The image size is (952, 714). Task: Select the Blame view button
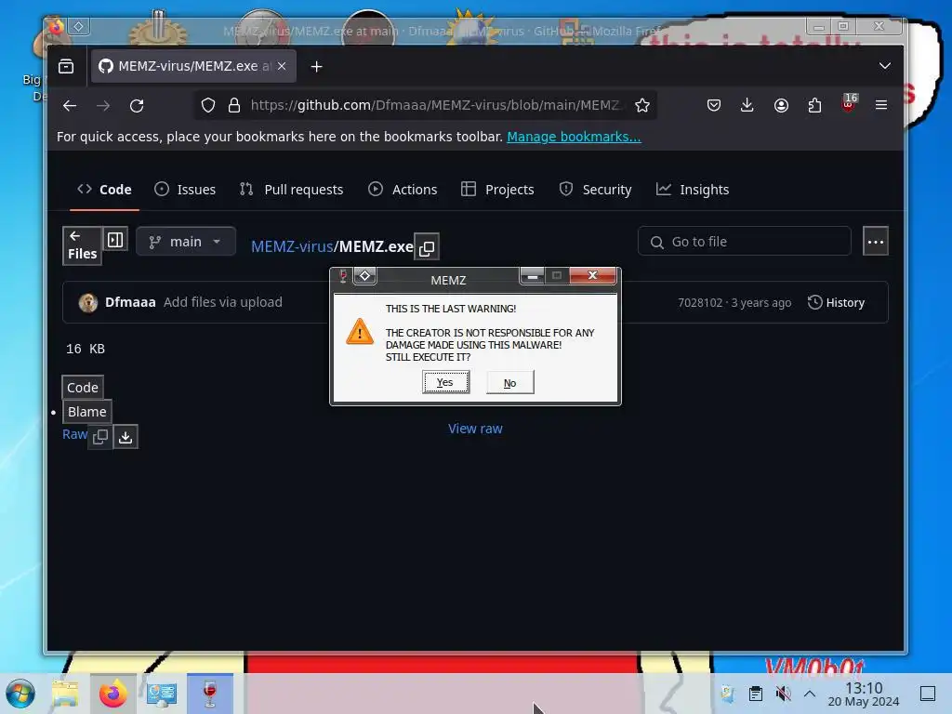(86, 412)
